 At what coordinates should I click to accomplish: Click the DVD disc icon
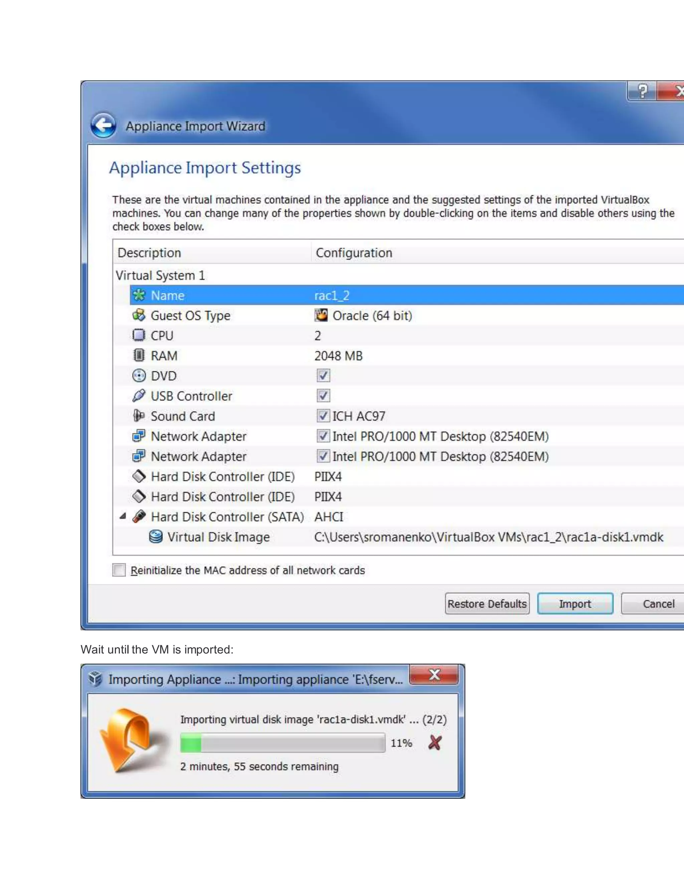click(139, 376)
